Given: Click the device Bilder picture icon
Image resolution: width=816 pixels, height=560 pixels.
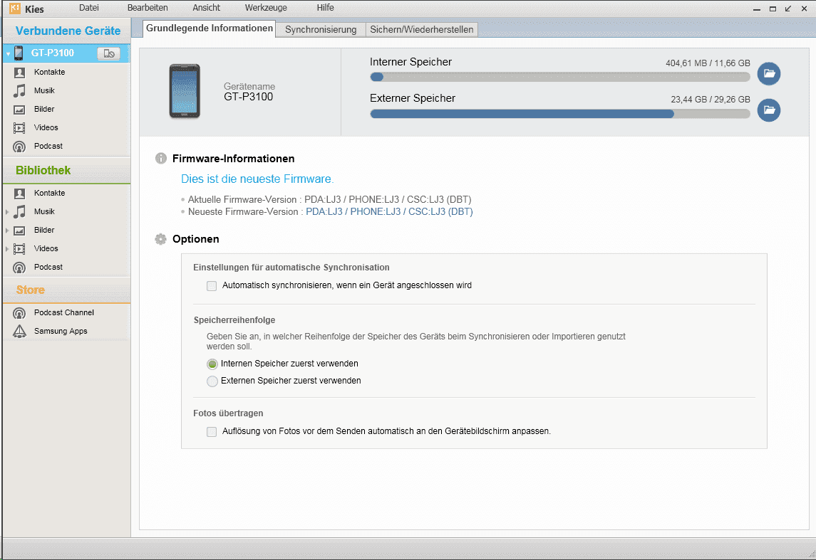Looking at the screenshot, I should (19, 110).
